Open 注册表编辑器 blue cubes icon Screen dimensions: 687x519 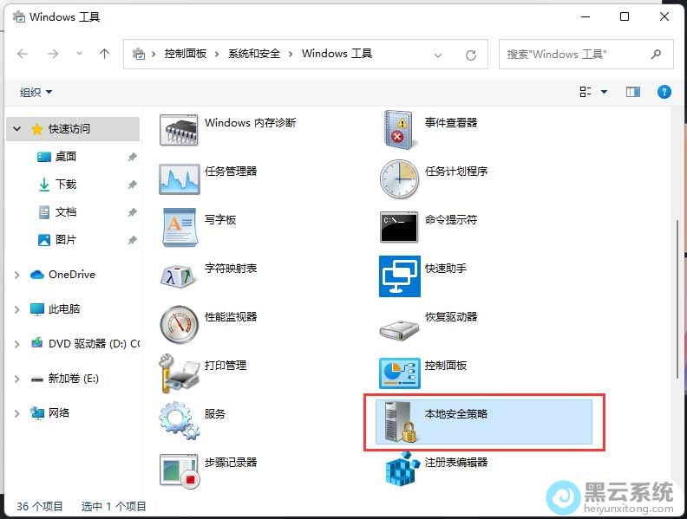coord(399,470)
